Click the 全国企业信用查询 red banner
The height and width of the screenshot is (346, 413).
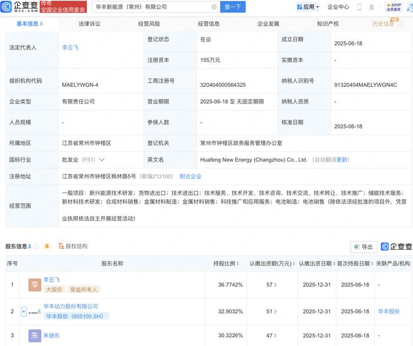[63, 7]
